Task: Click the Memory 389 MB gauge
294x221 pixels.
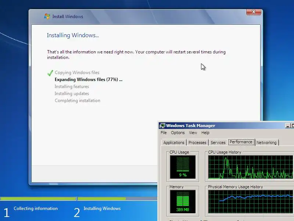Action: [x=183, y=201]
